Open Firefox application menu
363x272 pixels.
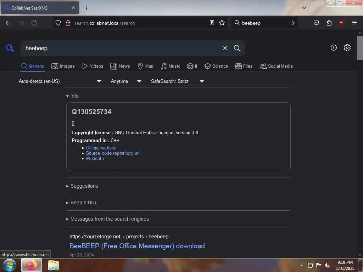point(354,23)
